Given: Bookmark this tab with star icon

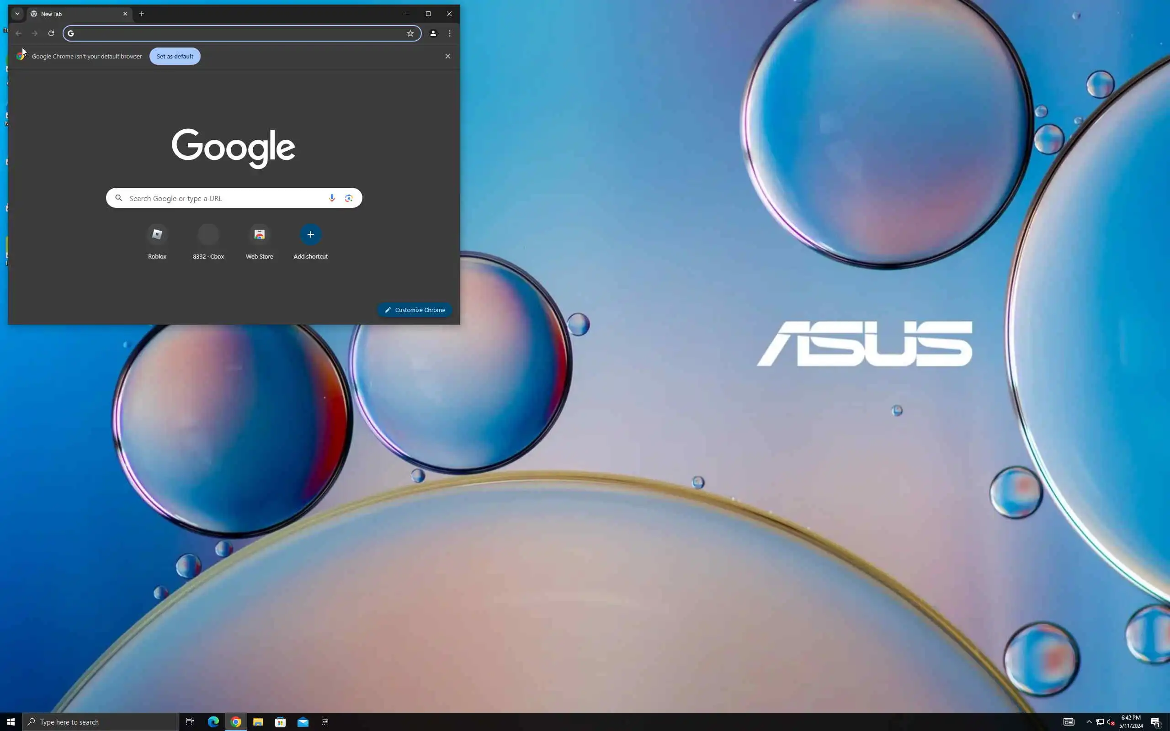Looking at the screenshot, I should click(x=410, y=33).
